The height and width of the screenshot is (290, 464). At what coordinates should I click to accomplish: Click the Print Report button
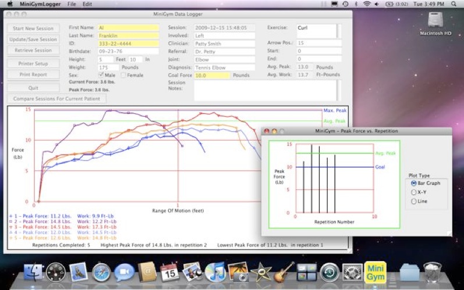[33, 74]
